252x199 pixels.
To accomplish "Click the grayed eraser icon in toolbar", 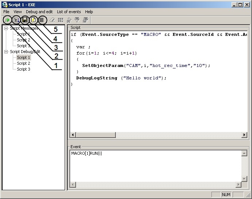I will pyautogui.click(x=52, y=20).
